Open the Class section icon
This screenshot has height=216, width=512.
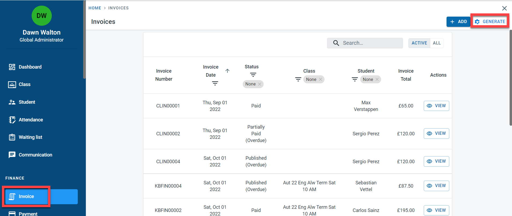pyautogui.click(x=12, y=85)
